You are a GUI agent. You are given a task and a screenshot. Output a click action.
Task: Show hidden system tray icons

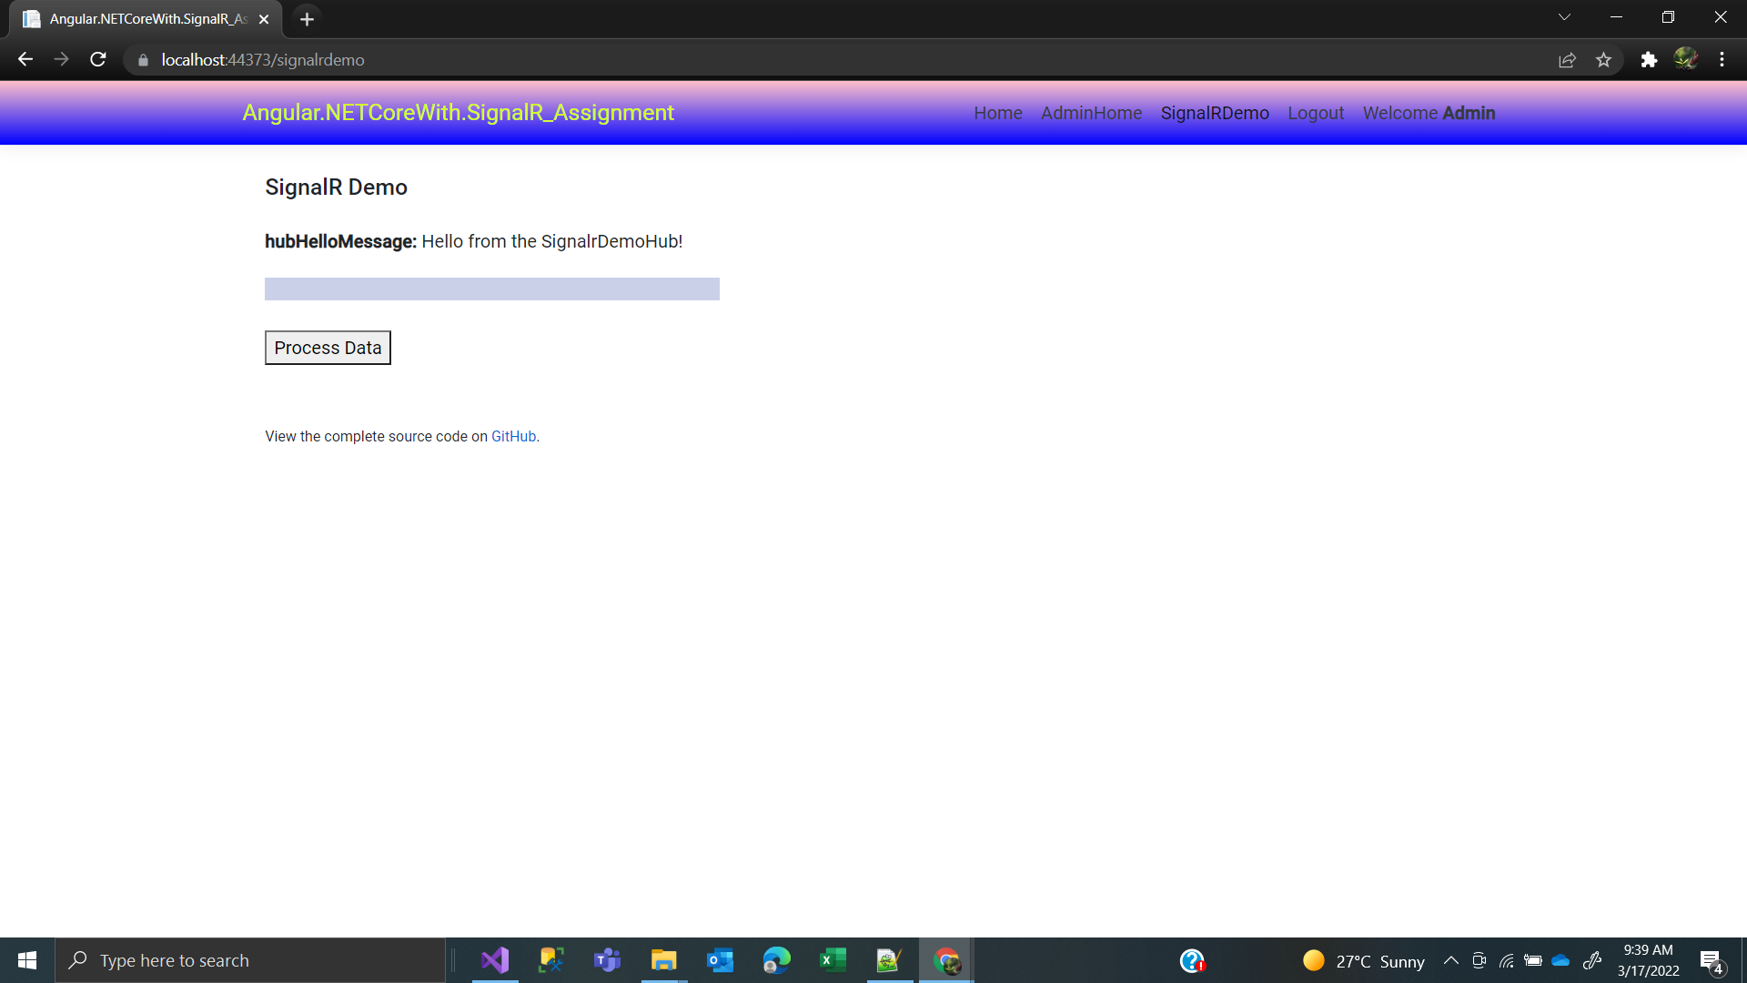[1451, 961]
